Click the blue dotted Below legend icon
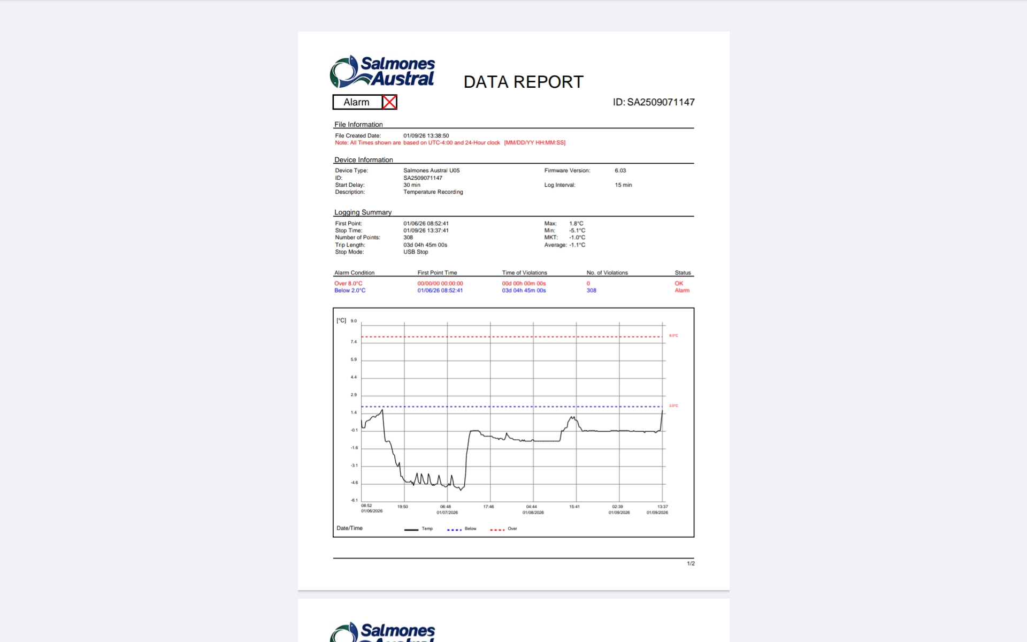The height and width of the screenshot is (642, 1027). click(x=454, y=530)
